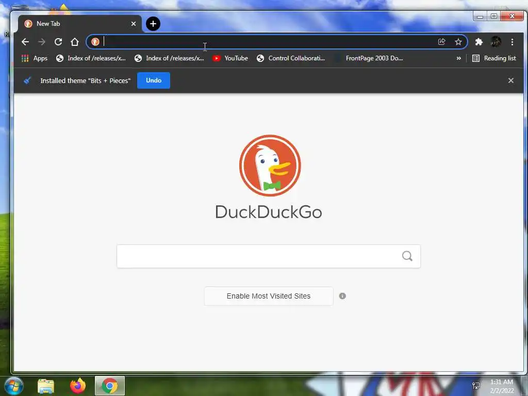Click the theme paintbrush icon in the infobar
Screen dimensions: 528x396
coord(27,80)
